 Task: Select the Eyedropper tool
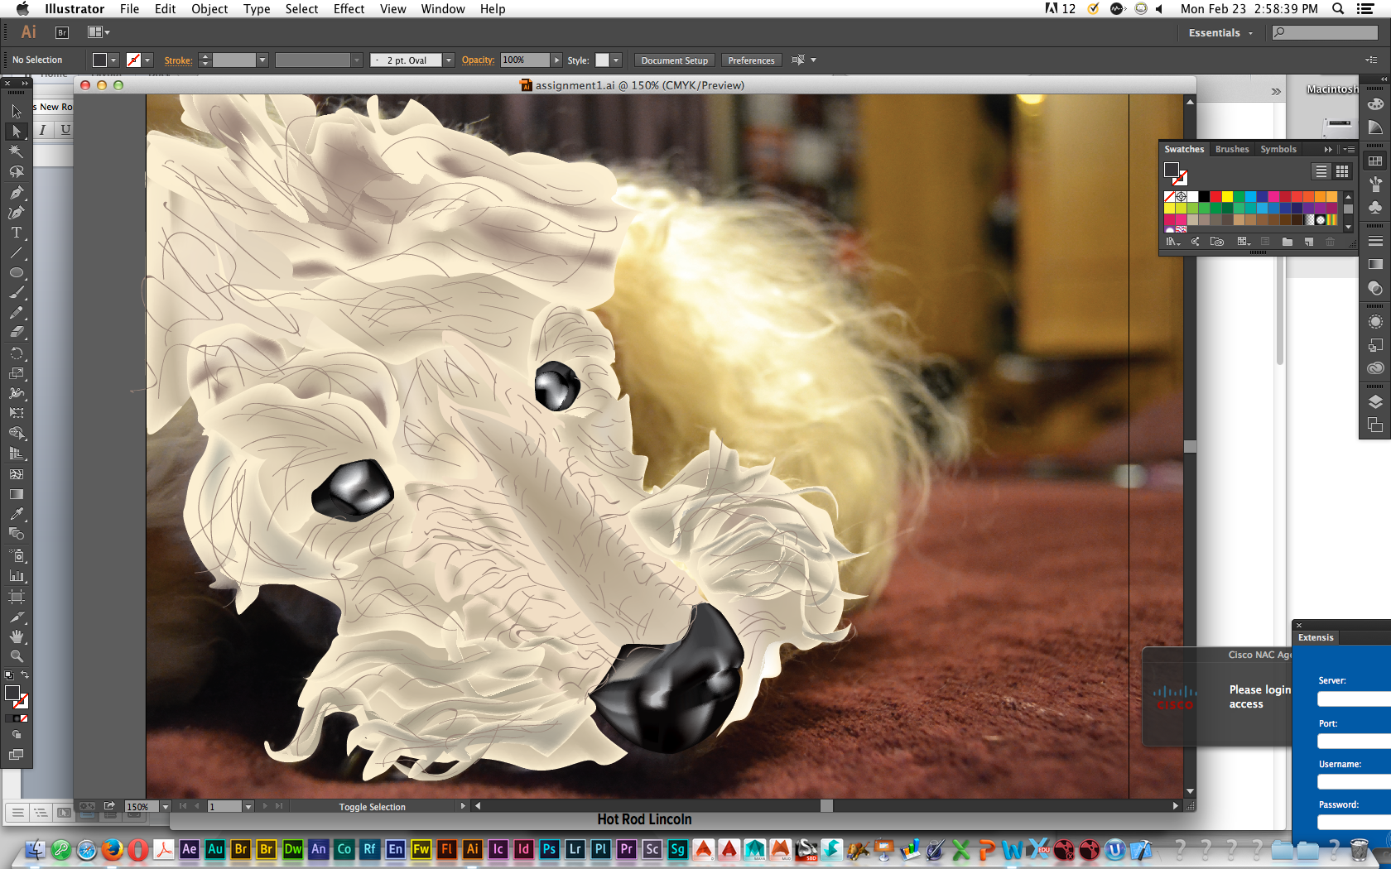(x=16, y=514)
